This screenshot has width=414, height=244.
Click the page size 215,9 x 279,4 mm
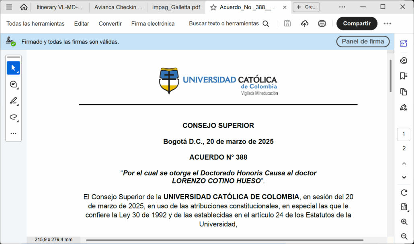point(53,240)
